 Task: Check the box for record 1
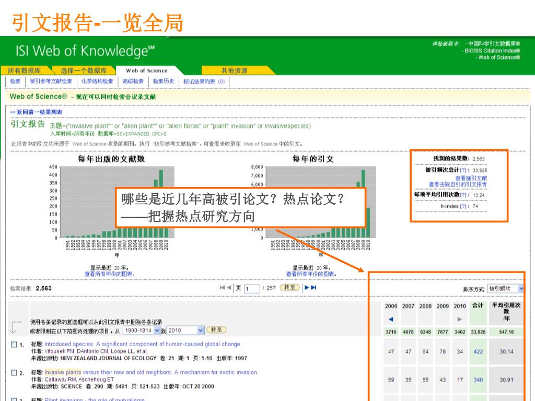tap(14, 345)
